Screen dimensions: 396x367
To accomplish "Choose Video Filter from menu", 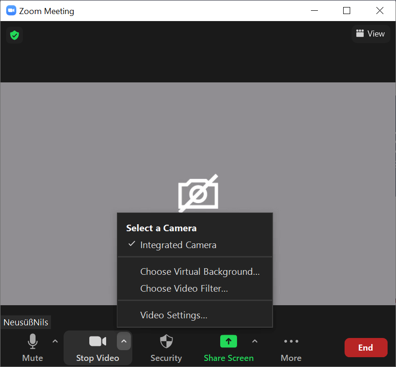I will point(184,288).
